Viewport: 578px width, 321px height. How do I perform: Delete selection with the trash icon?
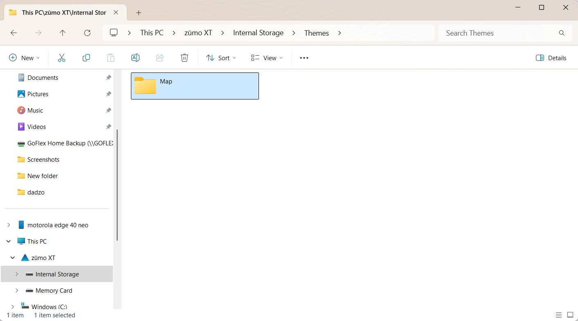pos(184,58)
